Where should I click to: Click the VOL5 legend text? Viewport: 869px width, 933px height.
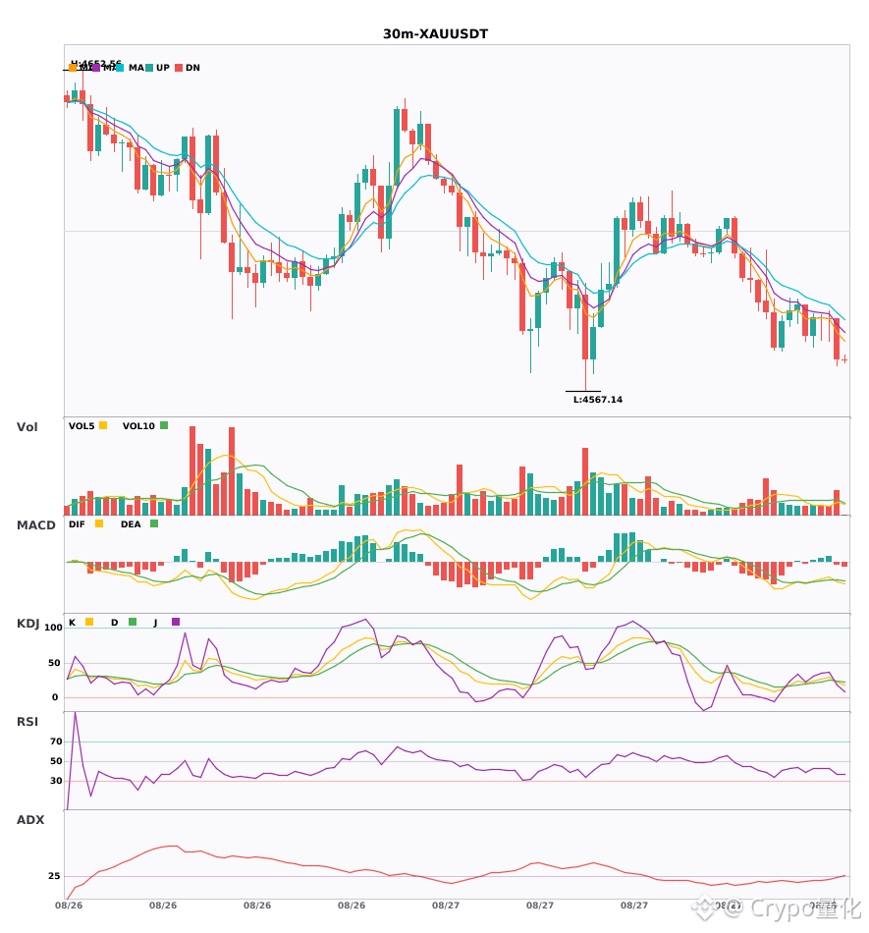pos(81,426)
